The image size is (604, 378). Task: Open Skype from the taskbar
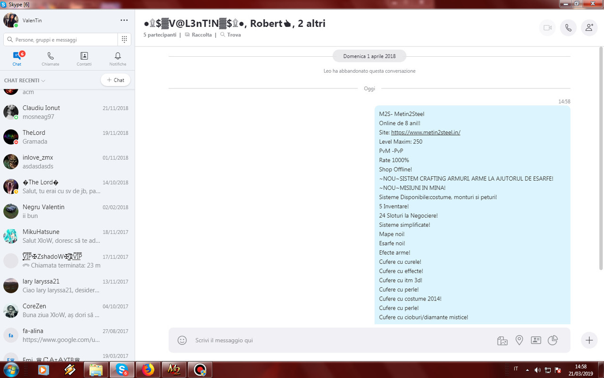(x=122, y=369)
